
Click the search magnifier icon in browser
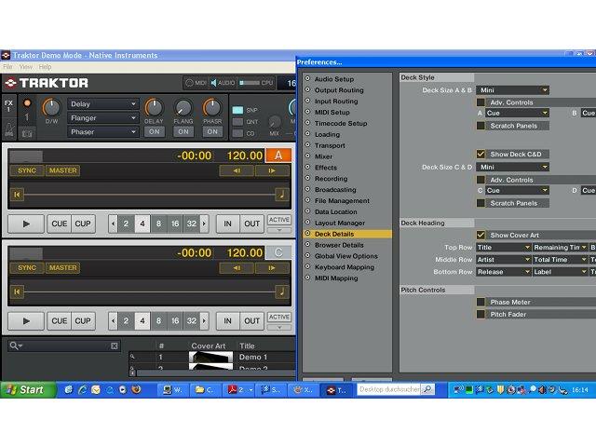click(16, 345)
